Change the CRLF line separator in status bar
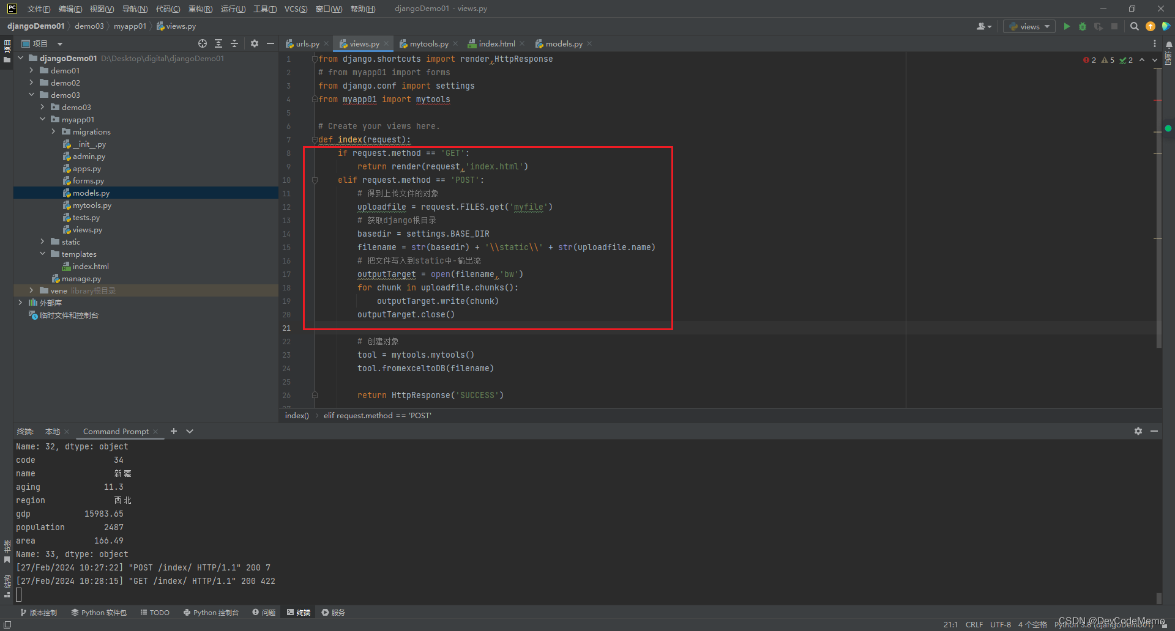The width and height of the screenshot is (1175, 631). tap(974, 624)
